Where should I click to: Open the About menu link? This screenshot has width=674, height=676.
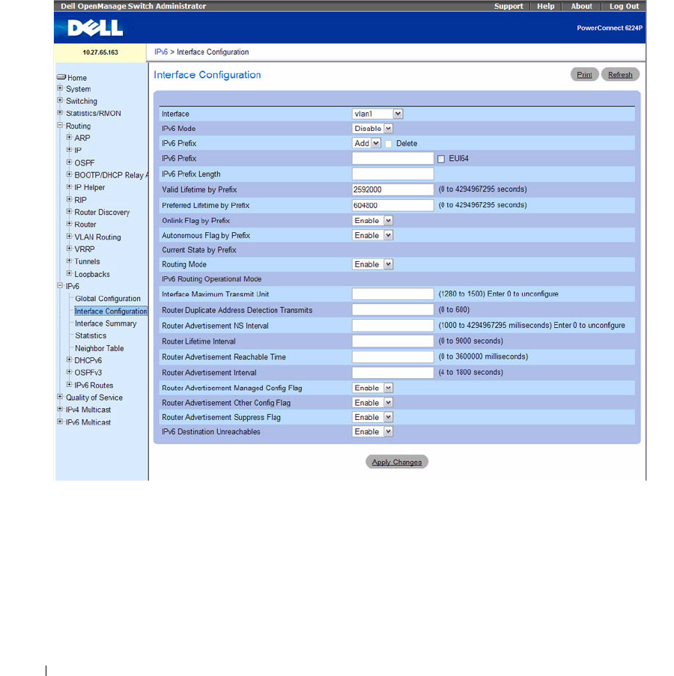point(581,6)
